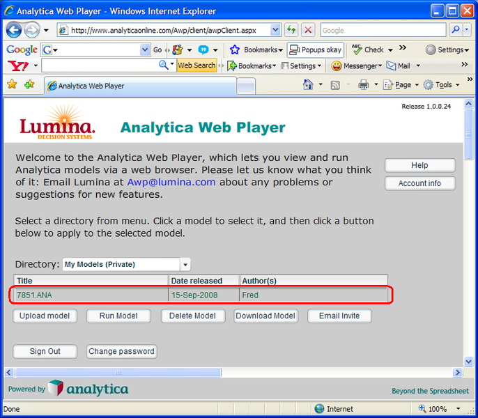The width and height of the screenshot is (478, 418).
Task: Click the vertical scrollbar down arrow
Action: [468, 362]
